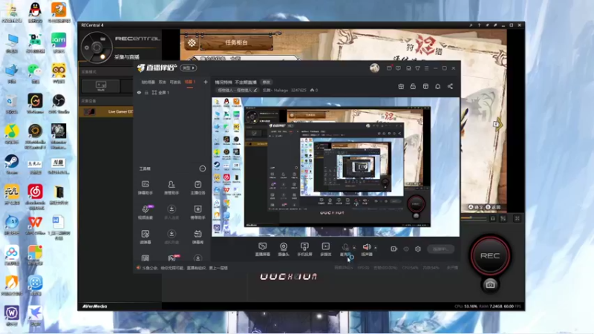This screenshot has width=594, height=334.
Task: Select Live Gamer capture device in RECentral
Action: 106,111
